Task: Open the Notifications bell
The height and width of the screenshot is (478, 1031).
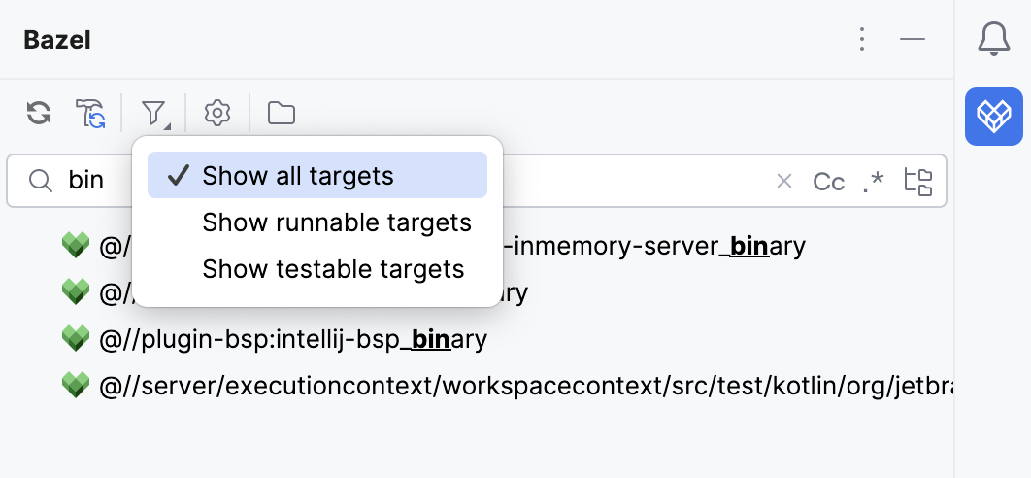Action: point(993,40)
